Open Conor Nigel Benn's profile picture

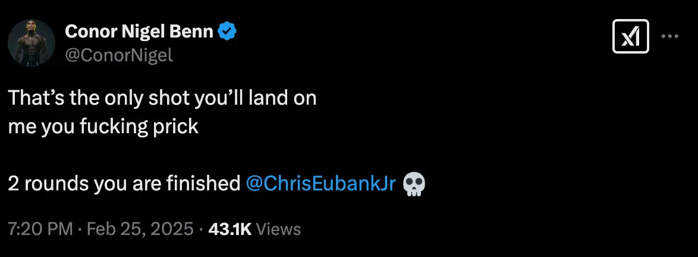tap(32, 42)
